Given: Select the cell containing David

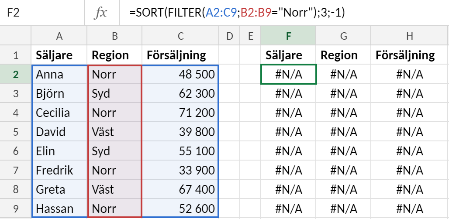Looking at the screenshot, I should pyautogui.click(x=59, y=132).
